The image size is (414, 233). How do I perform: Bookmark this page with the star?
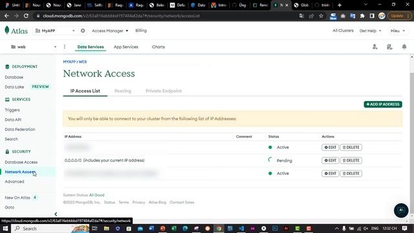pyautogui.click(x=321, y=16)
